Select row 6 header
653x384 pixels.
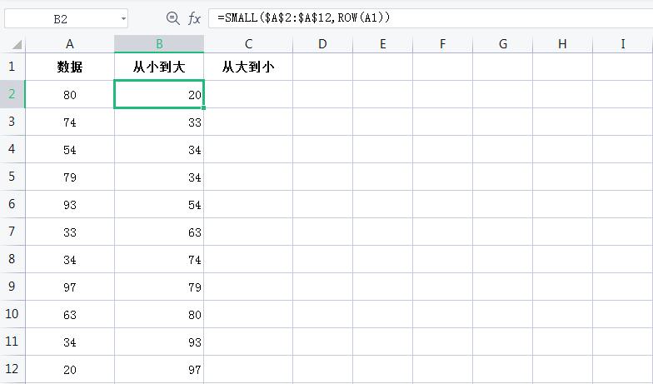pyautogui.click(x=12, y=204)
